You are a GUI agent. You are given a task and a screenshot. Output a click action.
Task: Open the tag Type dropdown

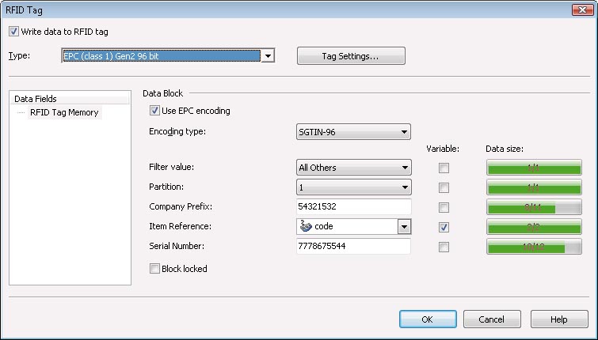(268, 56)
